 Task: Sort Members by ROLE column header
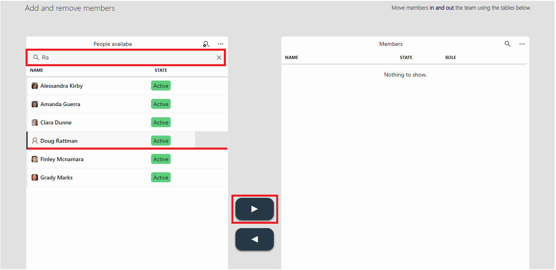(450, 57)
